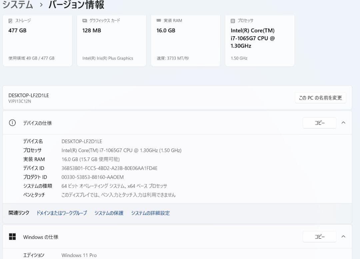Collapse the Windows の仕様 section chevron
The width and height of the screenshot is (360, 259).
(x=343, y=236)
